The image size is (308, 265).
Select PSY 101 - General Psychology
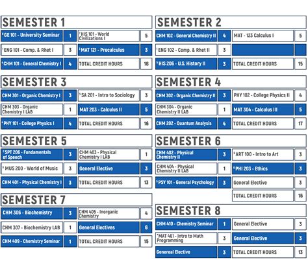coord(186,183)
